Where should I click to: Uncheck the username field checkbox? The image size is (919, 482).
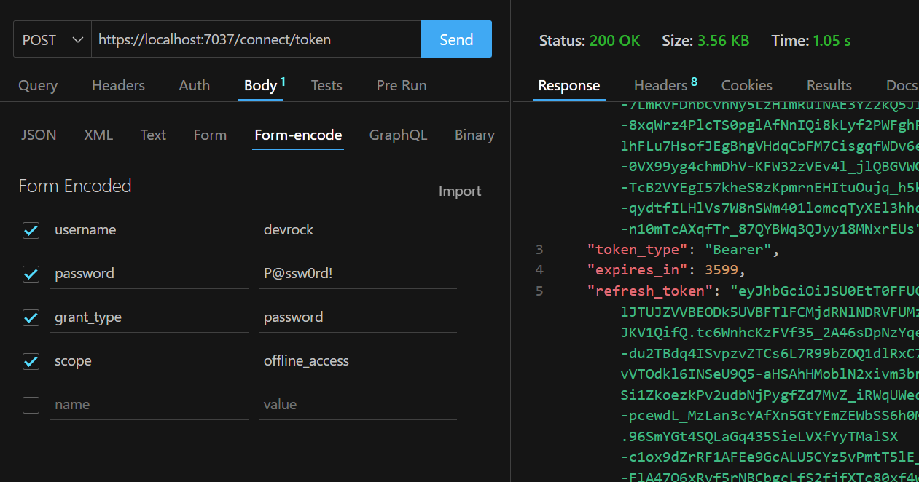point(31,230)
